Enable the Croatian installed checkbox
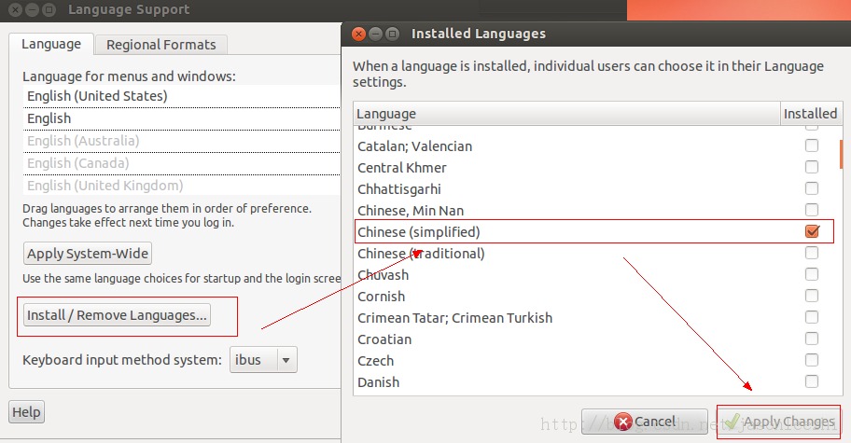The width and height of the screenshot is (851, 443). click(812, 339)
